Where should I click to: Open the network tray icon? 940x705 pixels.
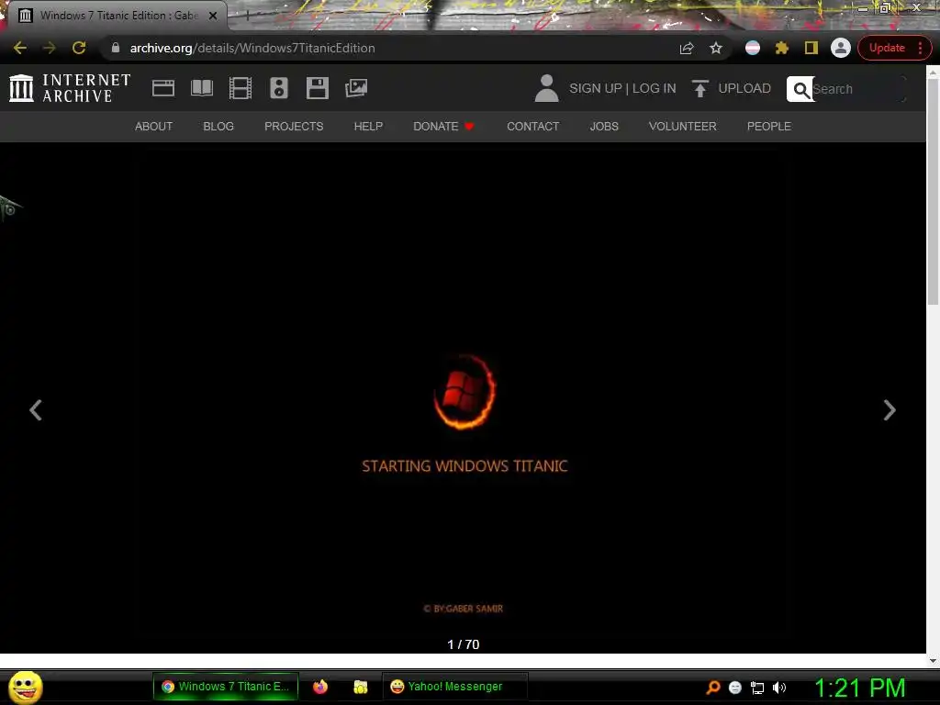[x=757, y=688]
